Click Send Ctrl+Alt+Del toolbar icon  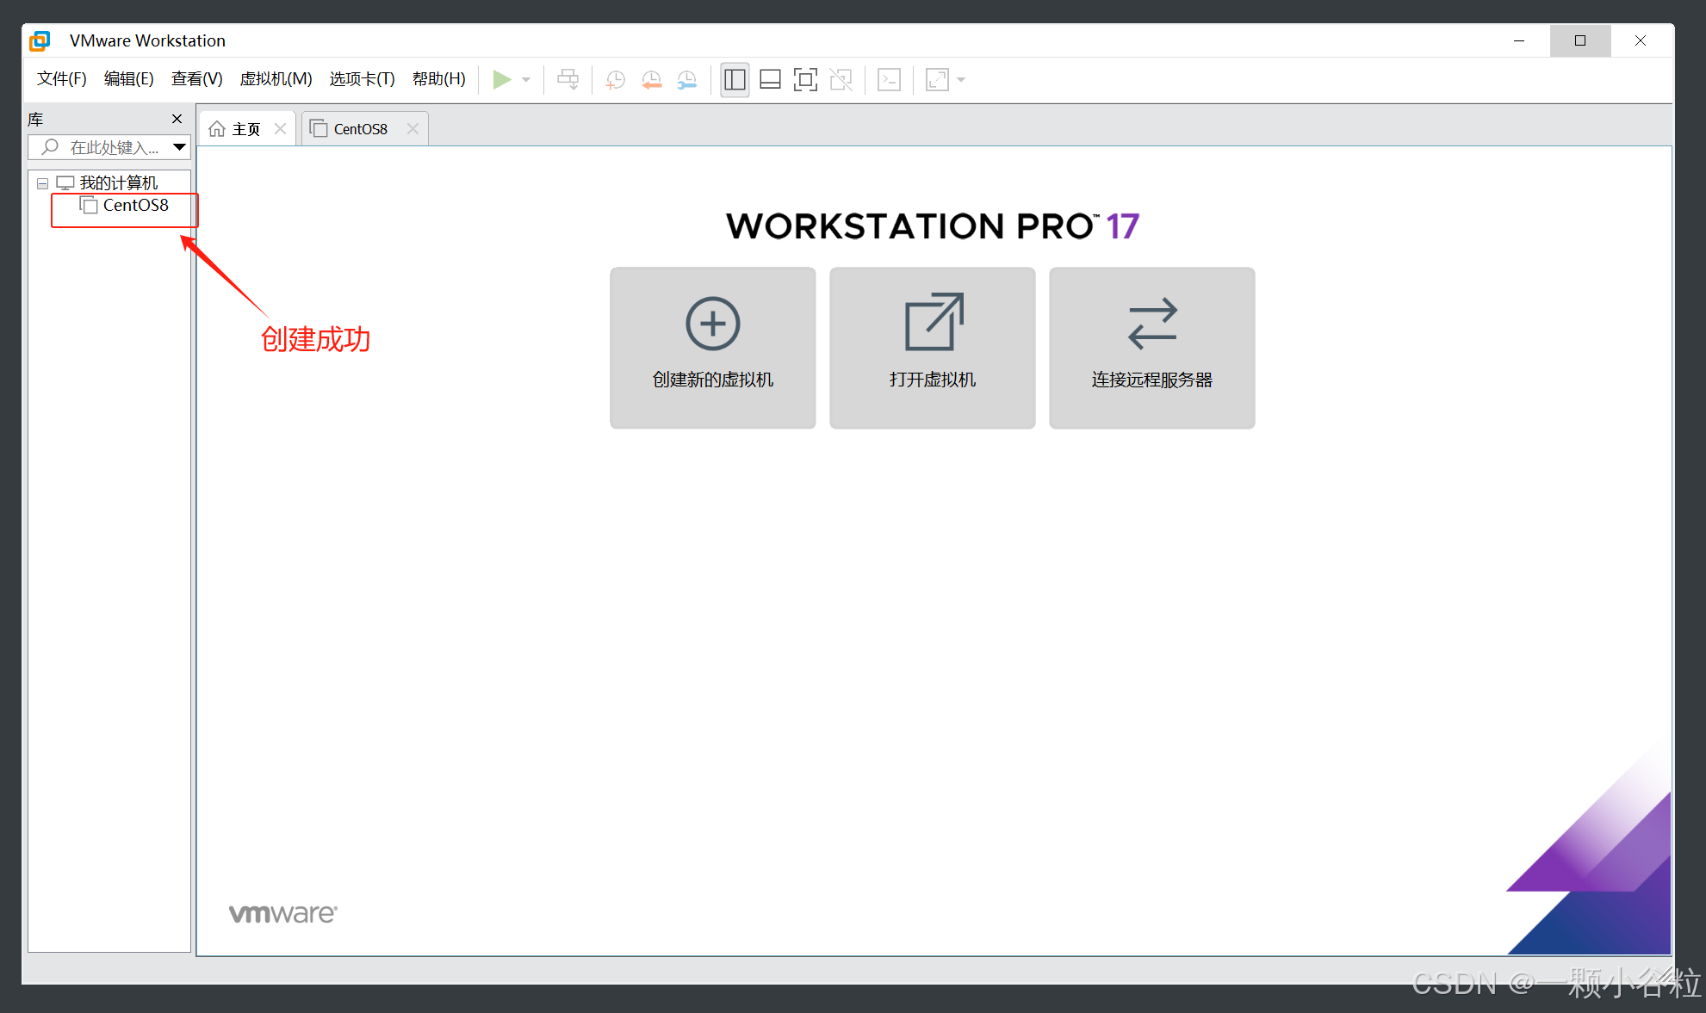click(x=568, y=80)
